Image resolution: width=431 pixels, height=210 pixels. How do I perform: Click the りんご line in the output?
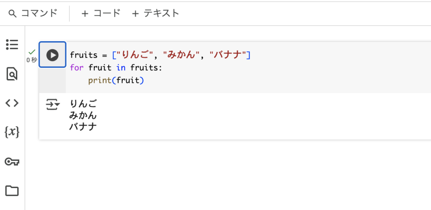tap(83, 104)
